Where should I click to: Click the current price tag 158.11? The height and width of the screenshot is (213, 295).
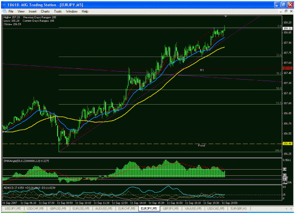click(x=287, y=29)
